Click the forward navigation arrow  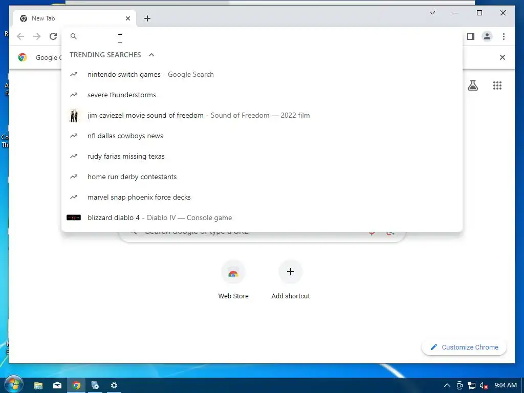[x=37, y=36]
